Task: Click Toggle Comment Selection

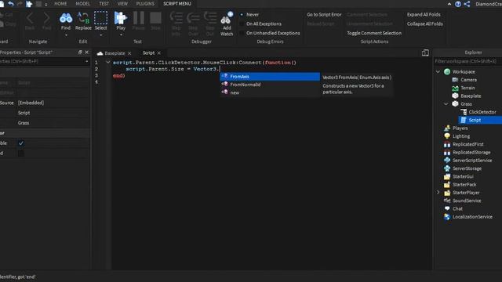Action: click(374, 33)
